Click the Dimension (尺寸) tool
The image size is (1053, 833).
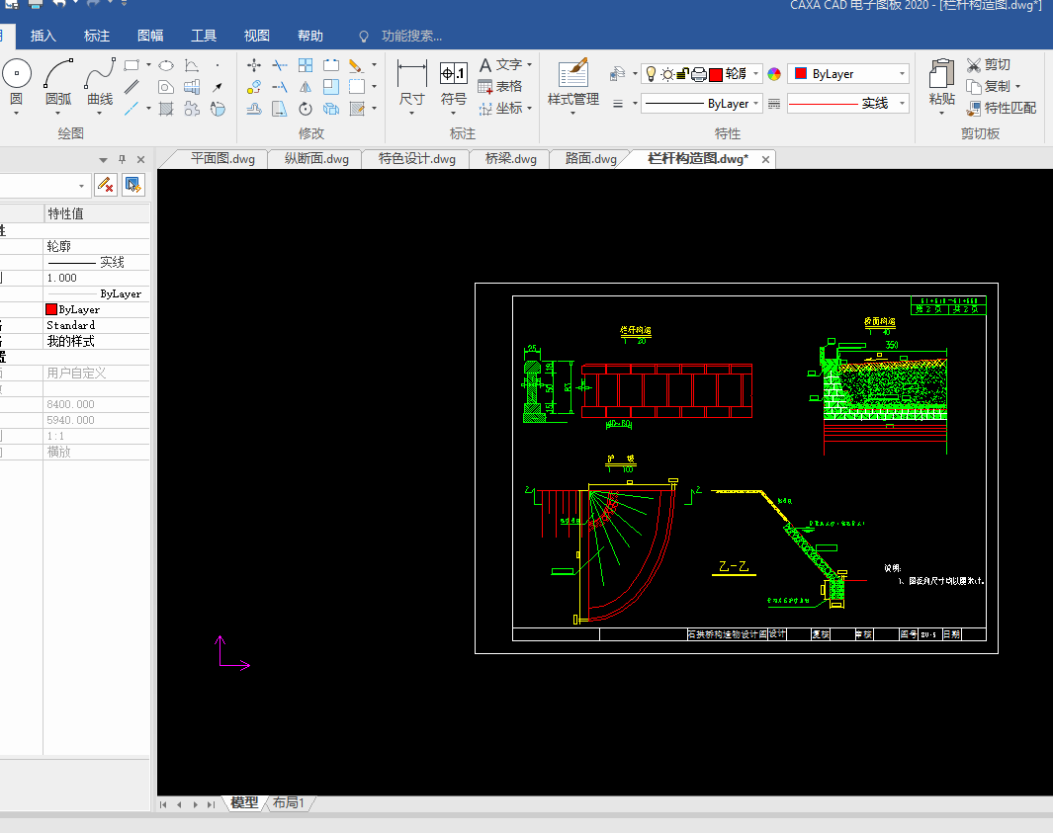point(411,75)
